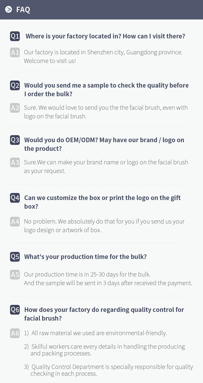Viewport: 203px width, 383px height.
Task: Open the factory location question
Action: [x=105, y=36]
